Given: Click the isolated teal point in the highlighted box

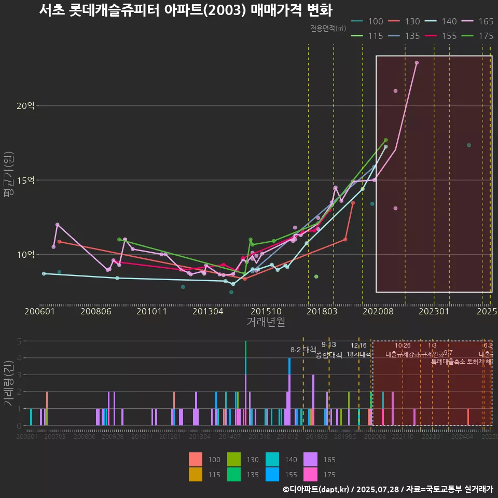Looking at the screenshot, I should [469, 145].
